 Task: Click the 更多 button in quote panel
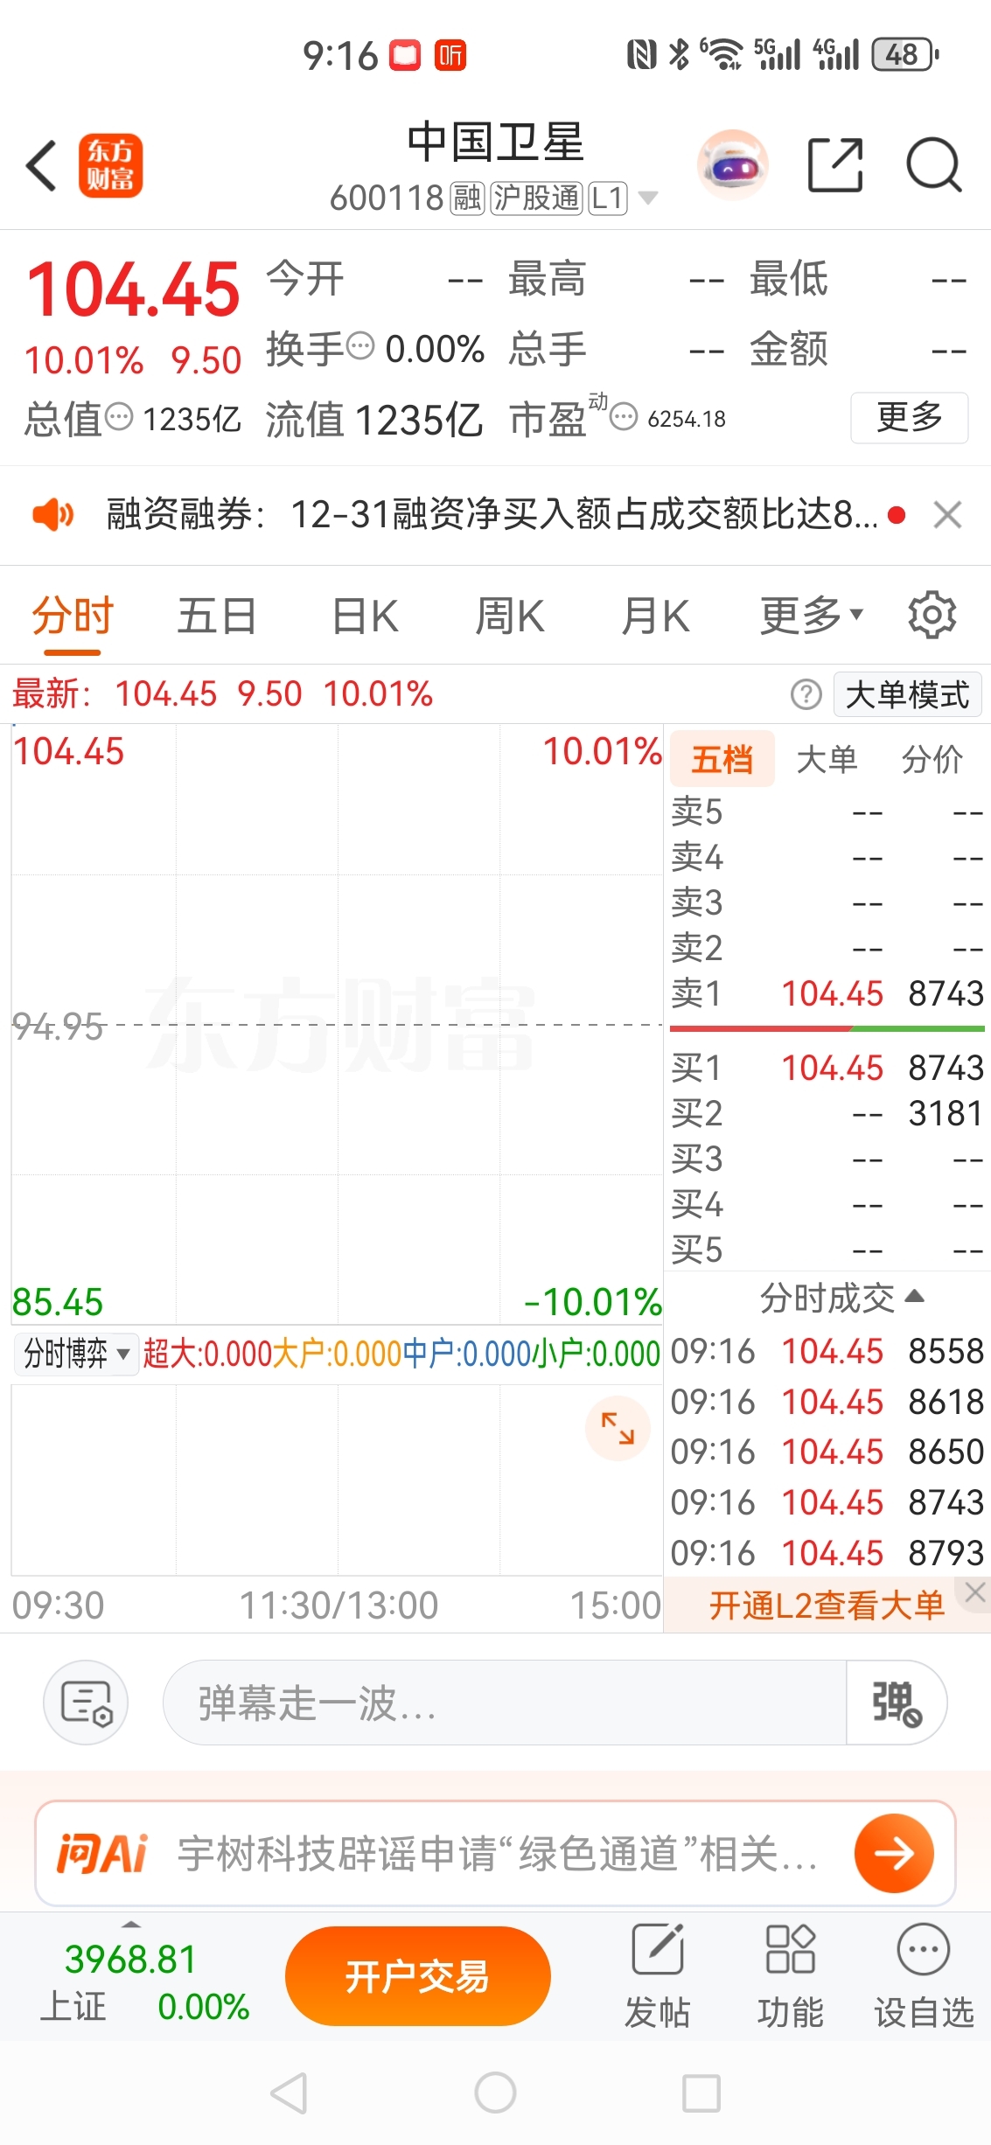tap(910, 417)
